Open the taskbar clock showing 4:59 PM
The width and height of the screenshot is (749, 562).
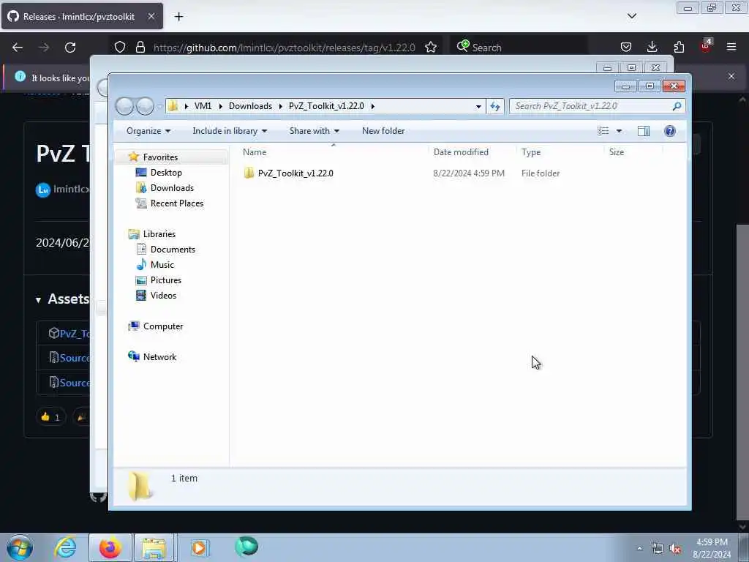[x=712, y=548]
